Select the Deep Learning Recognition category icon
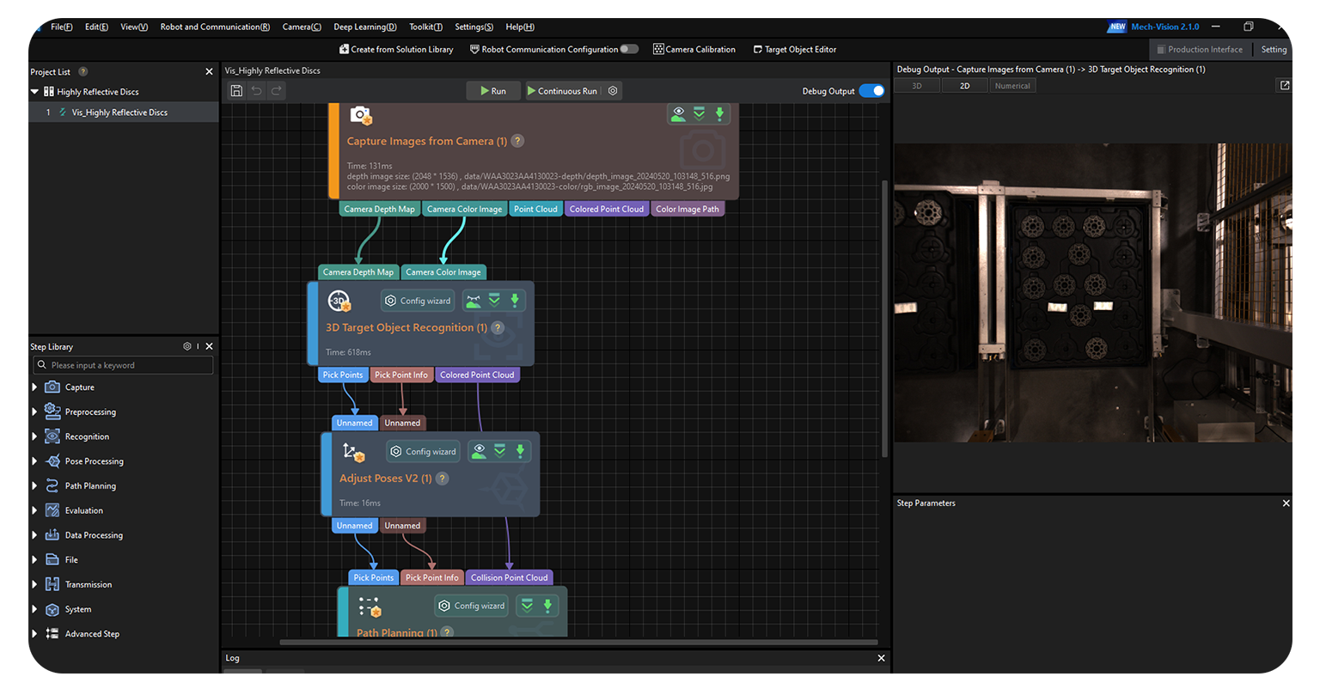 53,436
